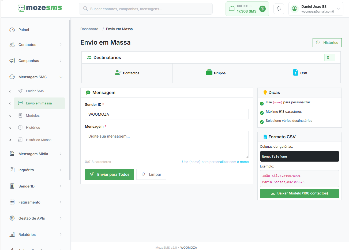Image resolution: width=349 pixels, height=250 pixels.
Task: Open Enviar SMS in the sidebar
Action: pyautogui.click(x=35, y=91)
